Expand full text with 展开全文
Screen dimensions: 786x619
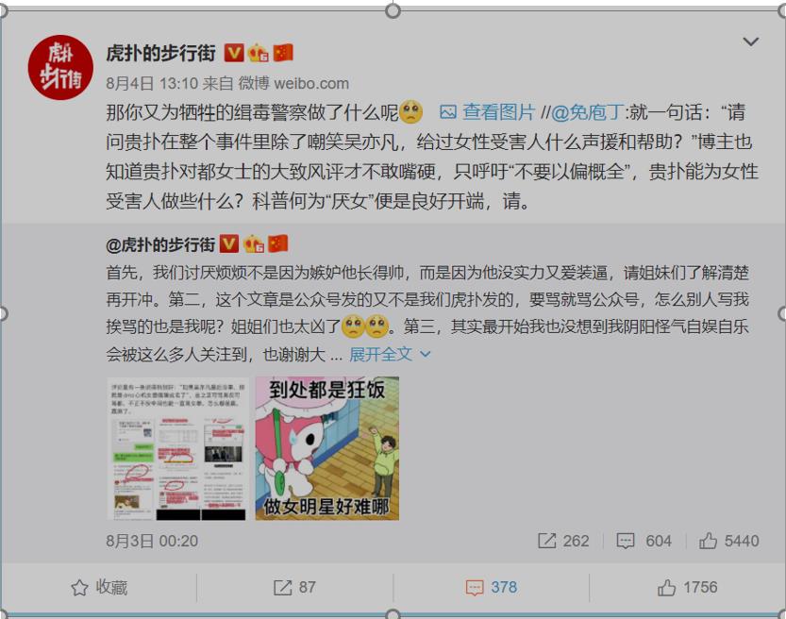380,354
